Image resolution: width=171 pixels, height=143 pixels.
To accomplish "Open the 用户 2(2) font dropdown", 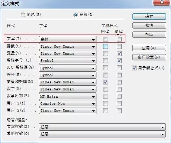I will click(68, 111).
